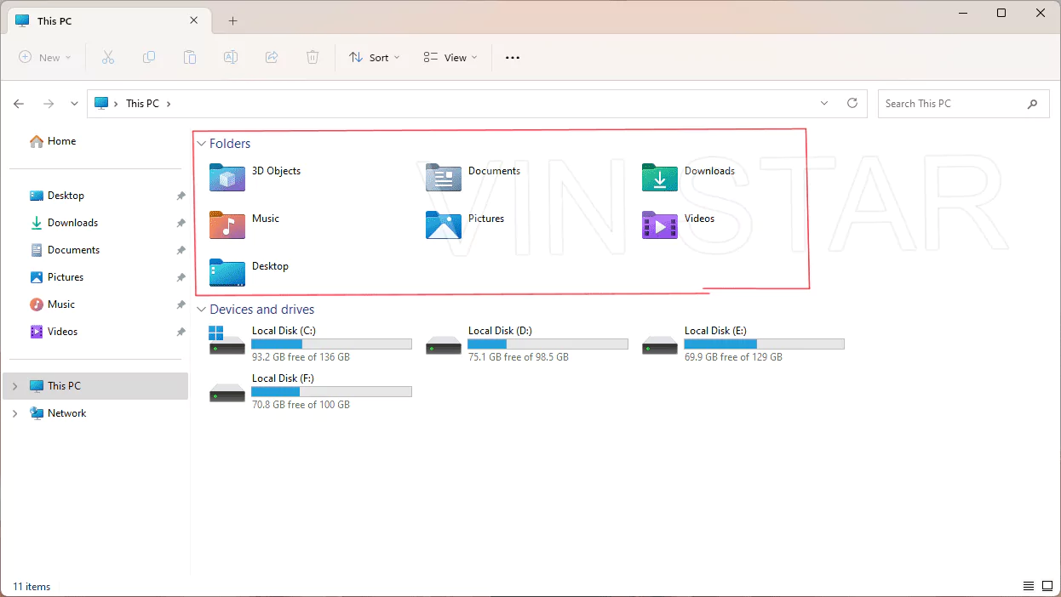
Task: Expand Network in navigation pane
Action: tap(14, 413)
